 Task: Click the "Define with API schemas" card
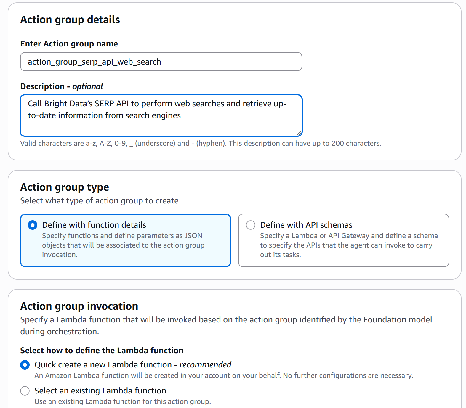(x=344, y=240)
